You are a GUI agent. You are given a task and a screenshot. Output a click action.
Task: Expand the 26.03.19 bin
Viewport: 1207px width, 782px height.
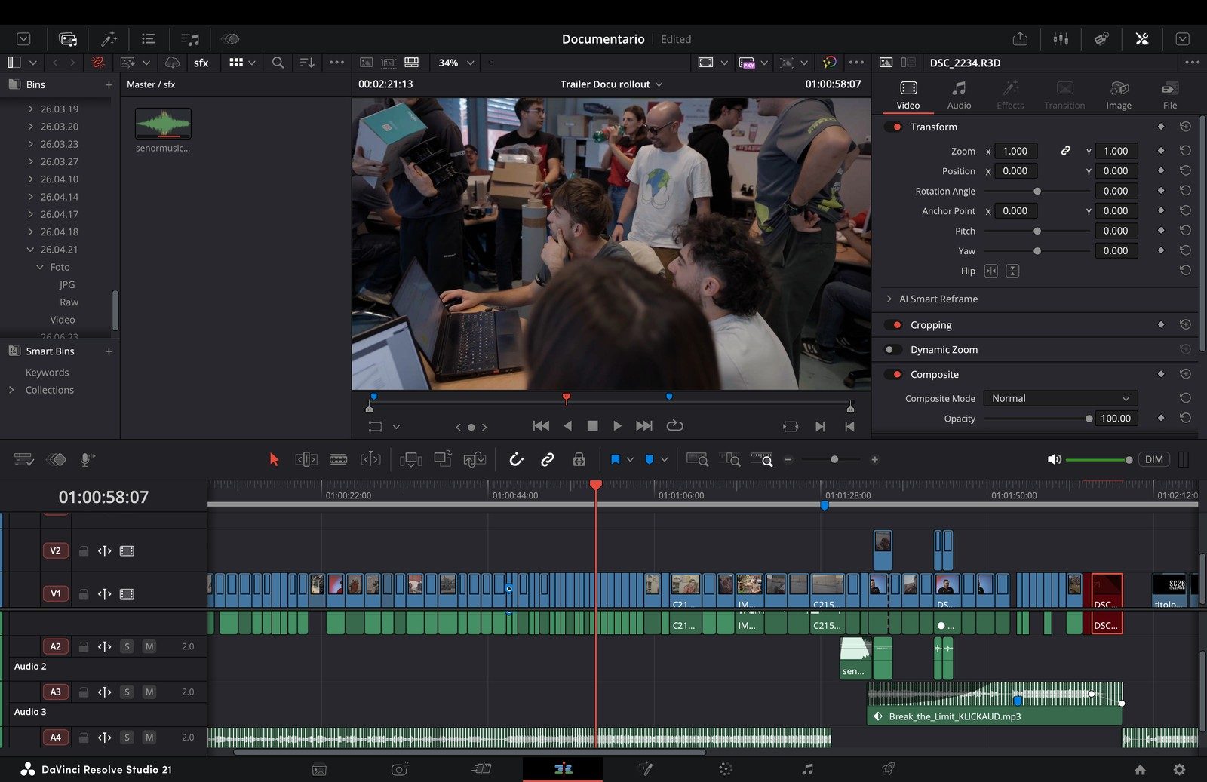30,109
